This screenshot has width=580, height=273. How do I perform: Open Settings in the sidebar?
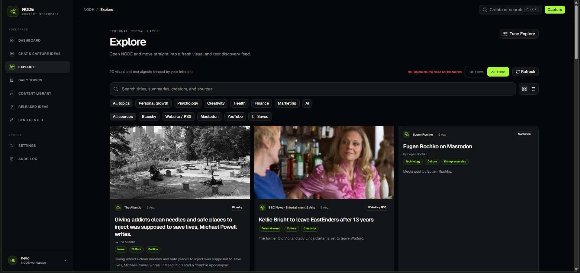37,146
